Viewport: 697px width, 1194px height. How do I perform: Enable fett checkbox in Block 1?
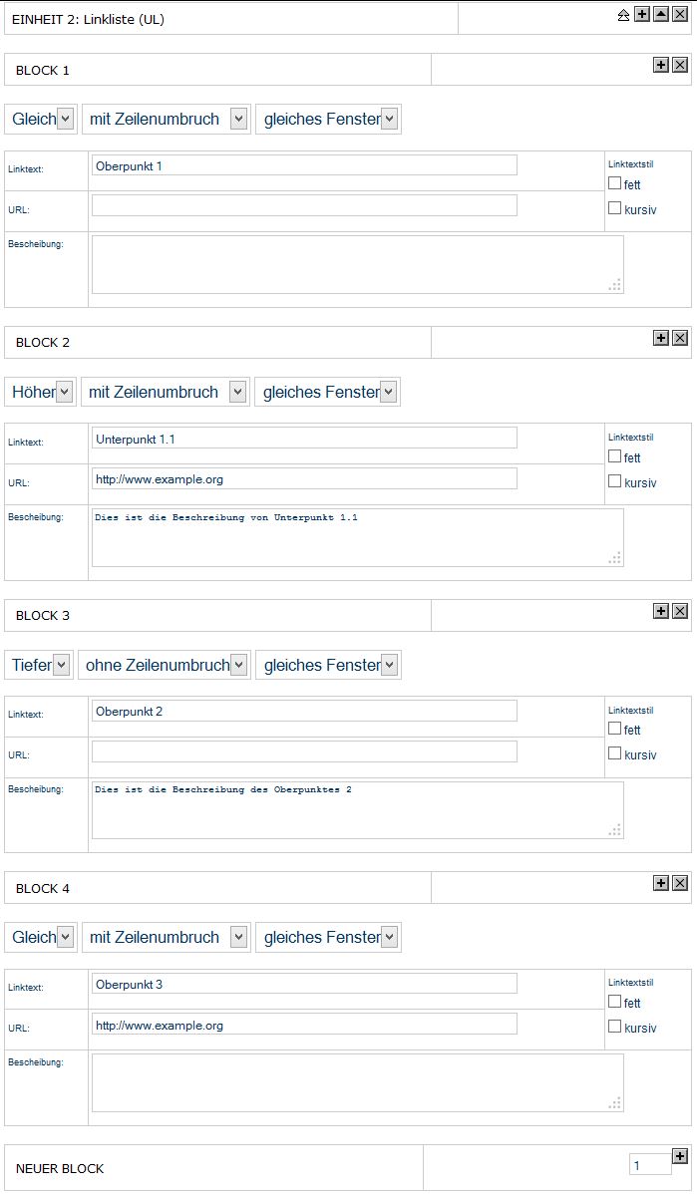click(x=614, y=182)
